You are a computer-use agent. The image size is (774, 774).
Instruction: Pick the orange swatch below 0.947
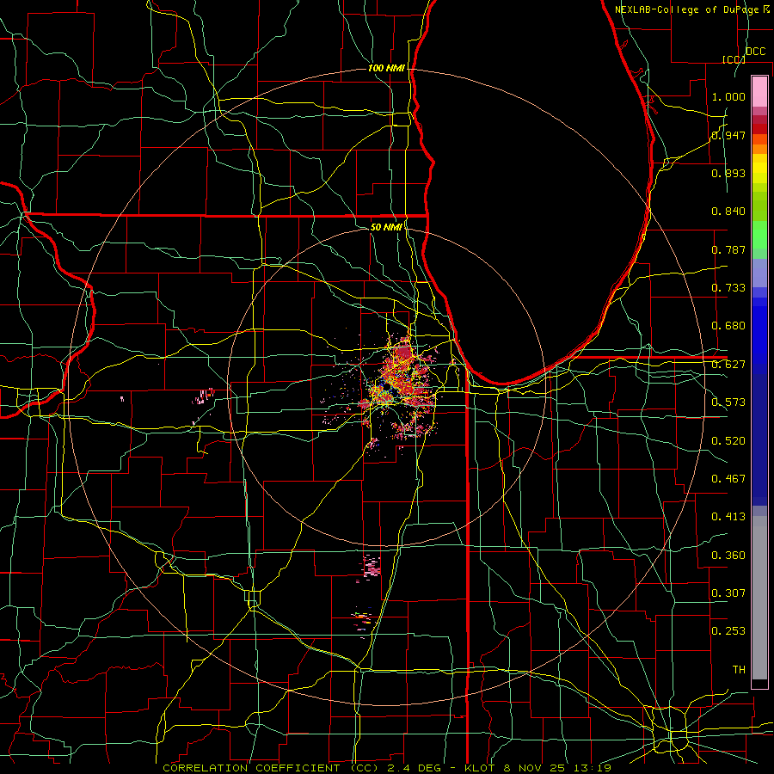click(x=759, y=149)
